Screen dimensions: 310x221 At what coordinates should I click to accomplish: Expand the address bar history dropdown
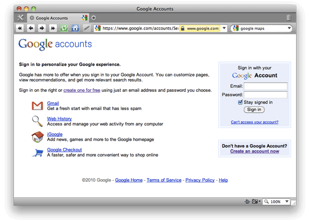(x=224, y=28)
